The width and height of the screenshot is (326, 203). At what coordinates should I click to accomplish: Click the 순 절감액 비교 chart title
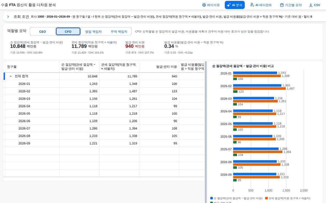click(243, 66)
